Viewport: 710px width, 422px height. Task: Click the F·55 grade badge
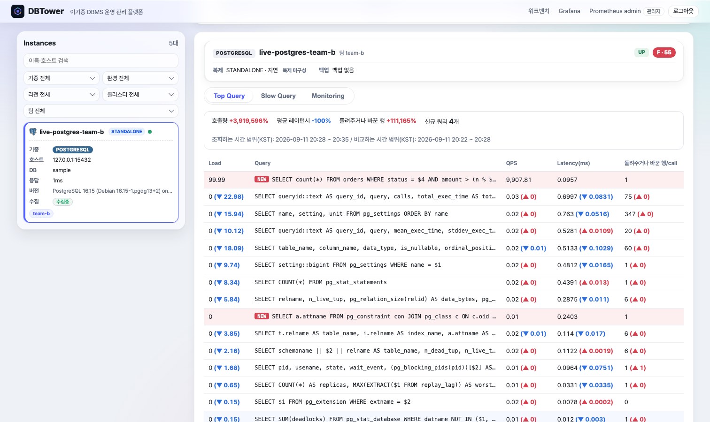point(664,53)
